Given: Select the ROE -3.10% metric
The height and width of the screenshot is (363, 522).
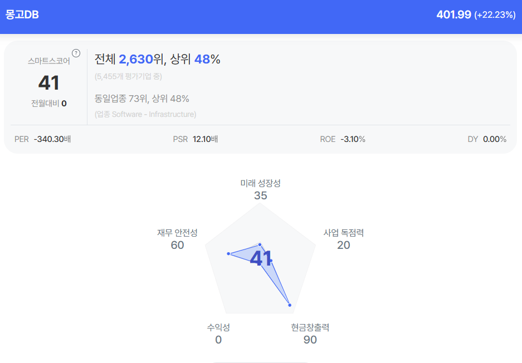Looking at the screenshot, I should click(343, 139).
